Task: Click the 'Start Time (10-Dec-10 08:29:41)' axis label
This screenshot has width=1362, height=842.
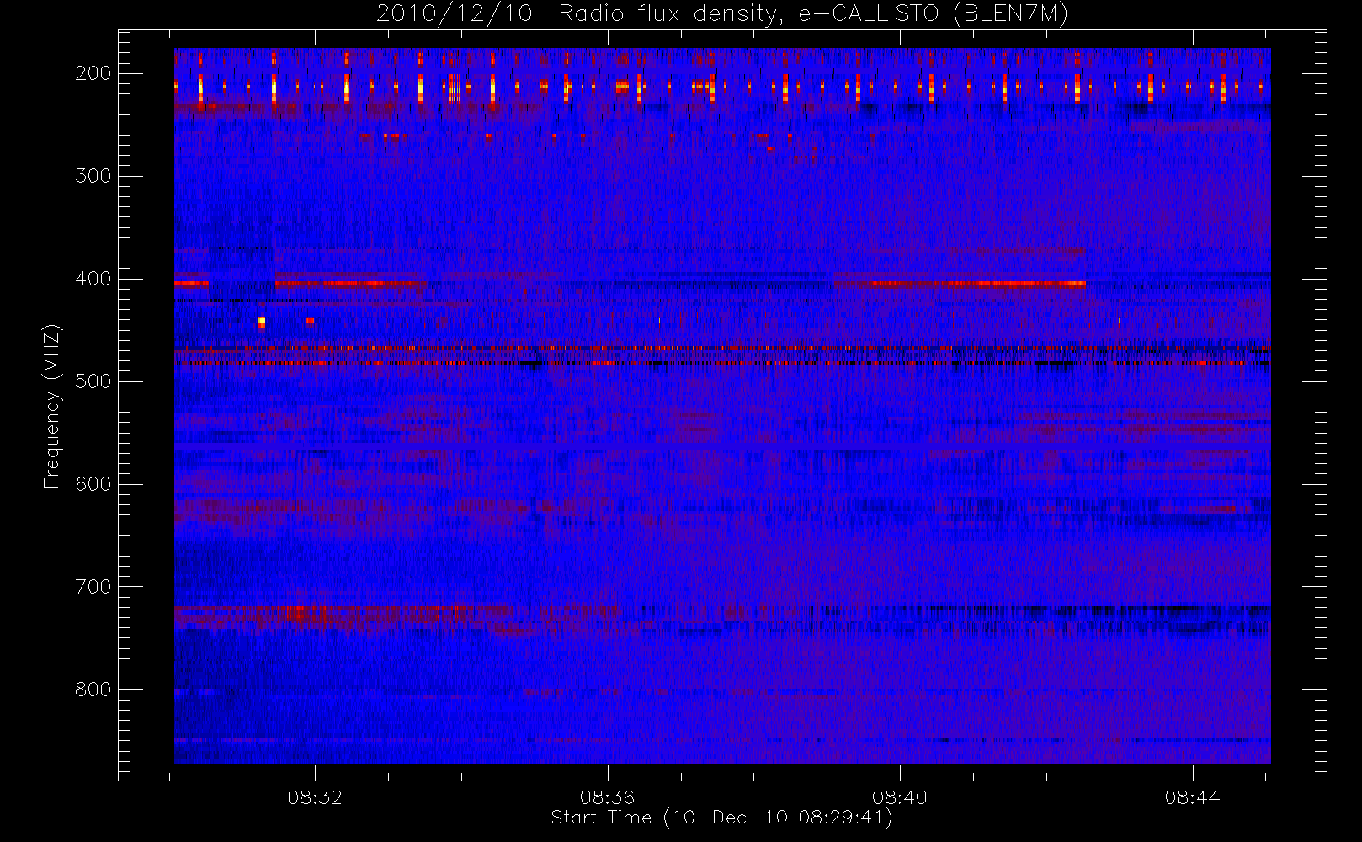Action: (721, 818)
